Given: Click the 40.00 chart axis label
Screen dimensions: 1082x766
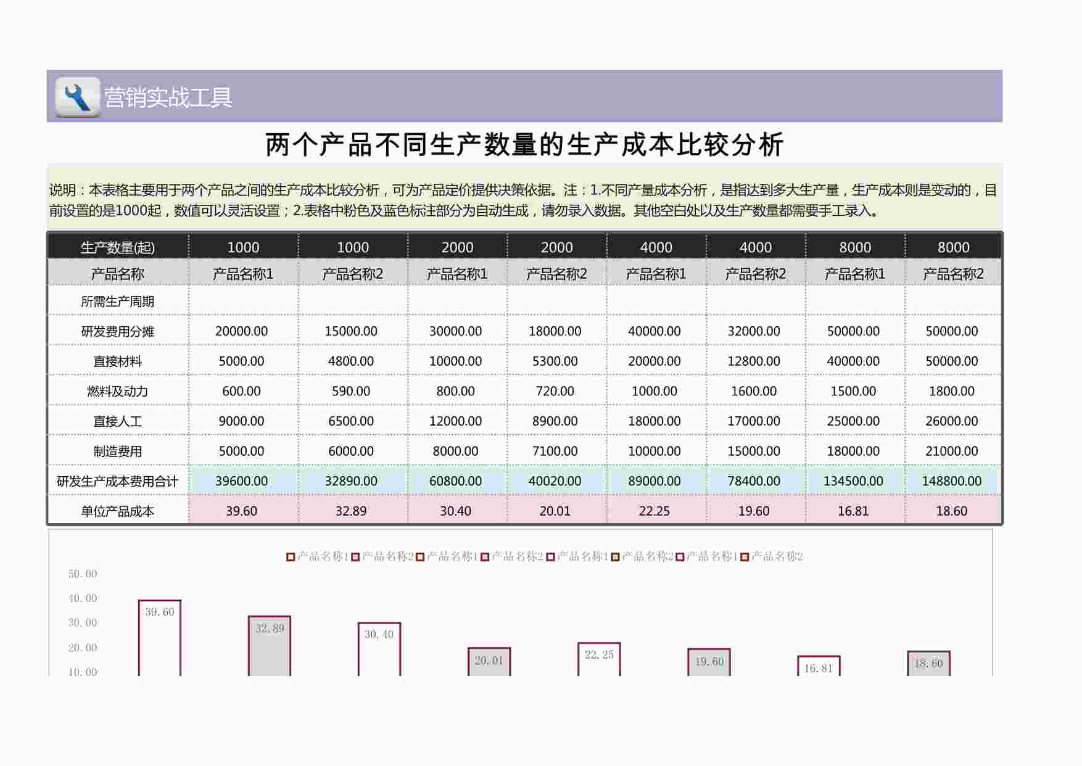Looking at the screenshot, I should coord(83,598).
